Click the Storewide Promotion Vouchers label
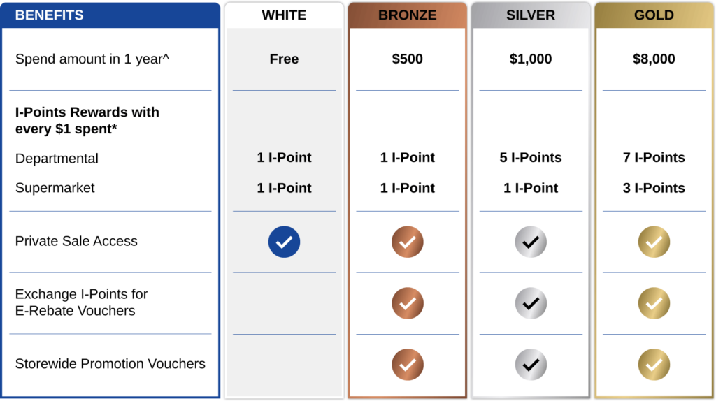Image resolution: width=716 pixels, height=401 pixels. 110,364
